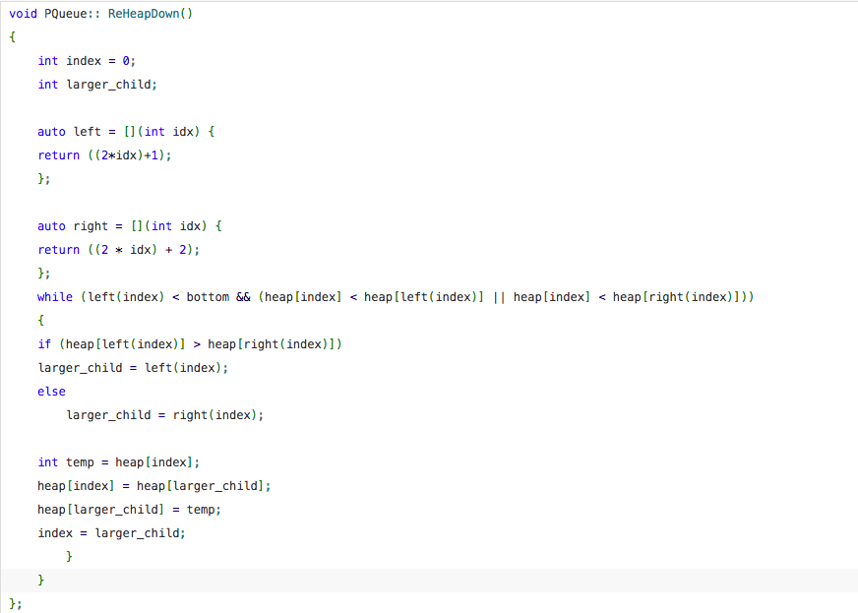
Task: Click the return statement computing (2*idx)+1
Action: [108, 154]
